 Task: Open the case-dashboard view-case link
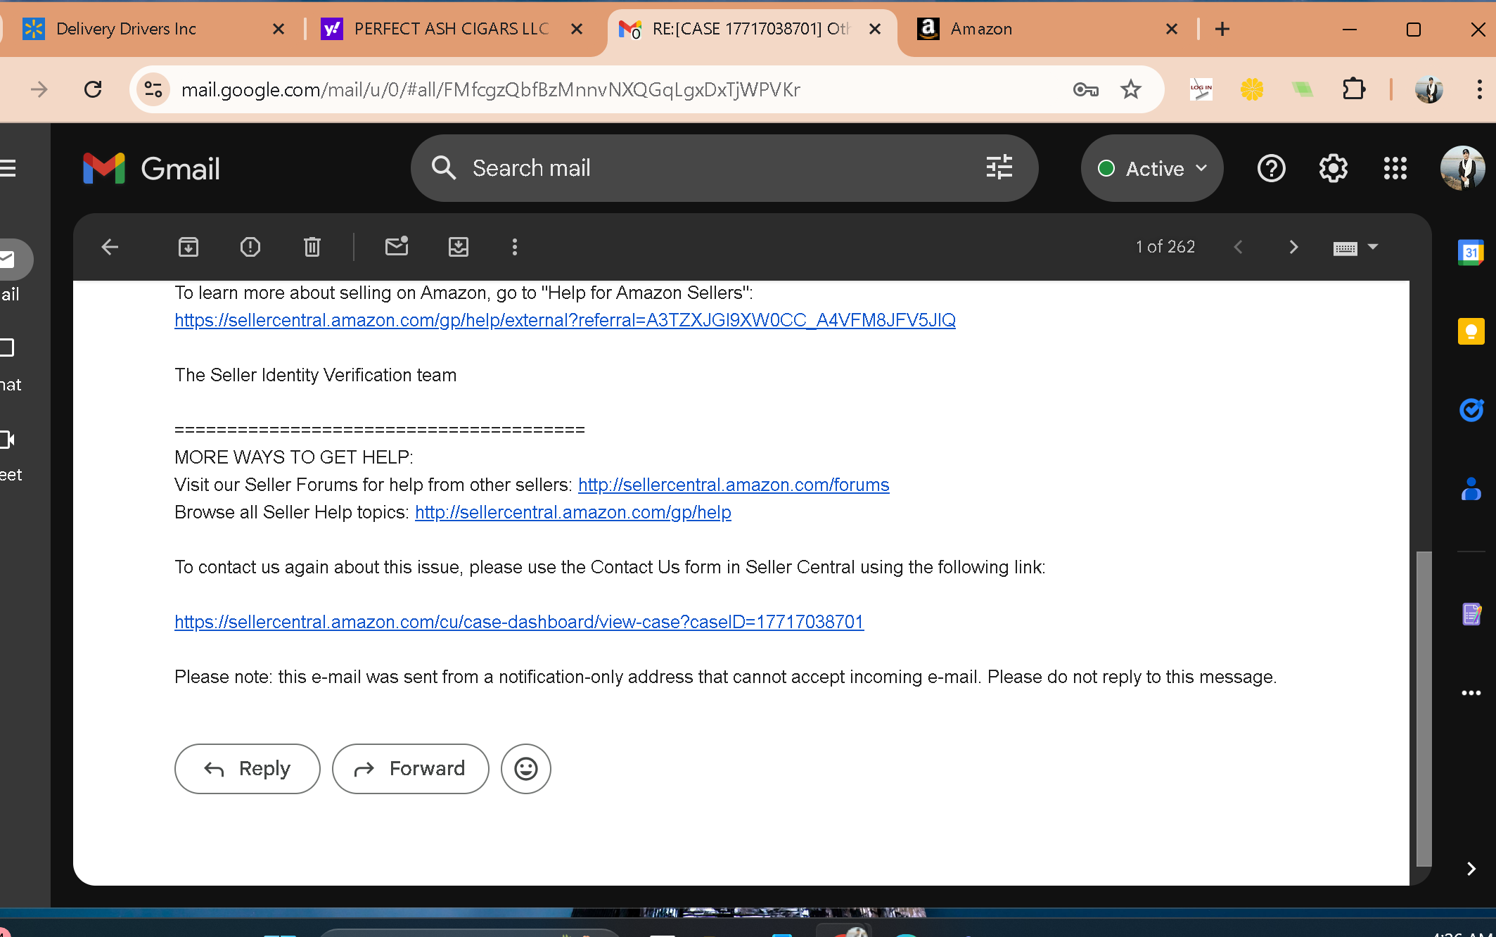click(519, 622)
